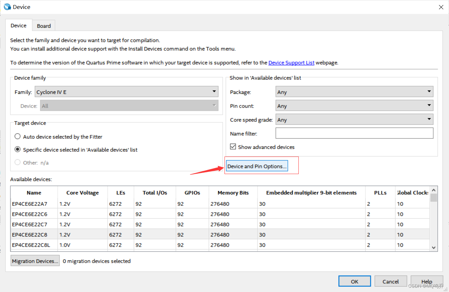Select device row EP4CE6E22C8L
Viewport: 449px width, 292px height.
(220, 245)
